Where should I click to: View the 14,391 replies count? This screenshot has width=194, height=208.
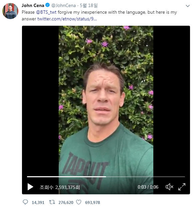[x=38, y=203]
